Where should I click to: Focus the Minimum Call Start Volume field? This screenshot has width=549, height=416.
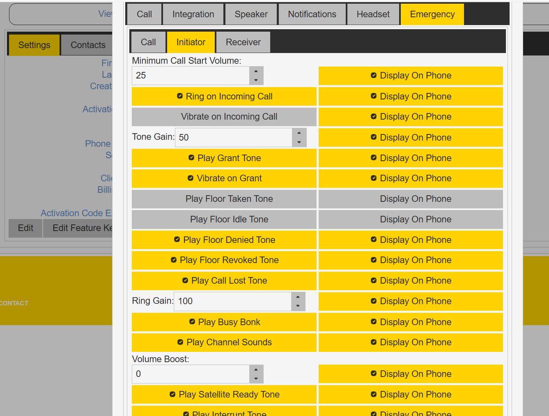191,76
